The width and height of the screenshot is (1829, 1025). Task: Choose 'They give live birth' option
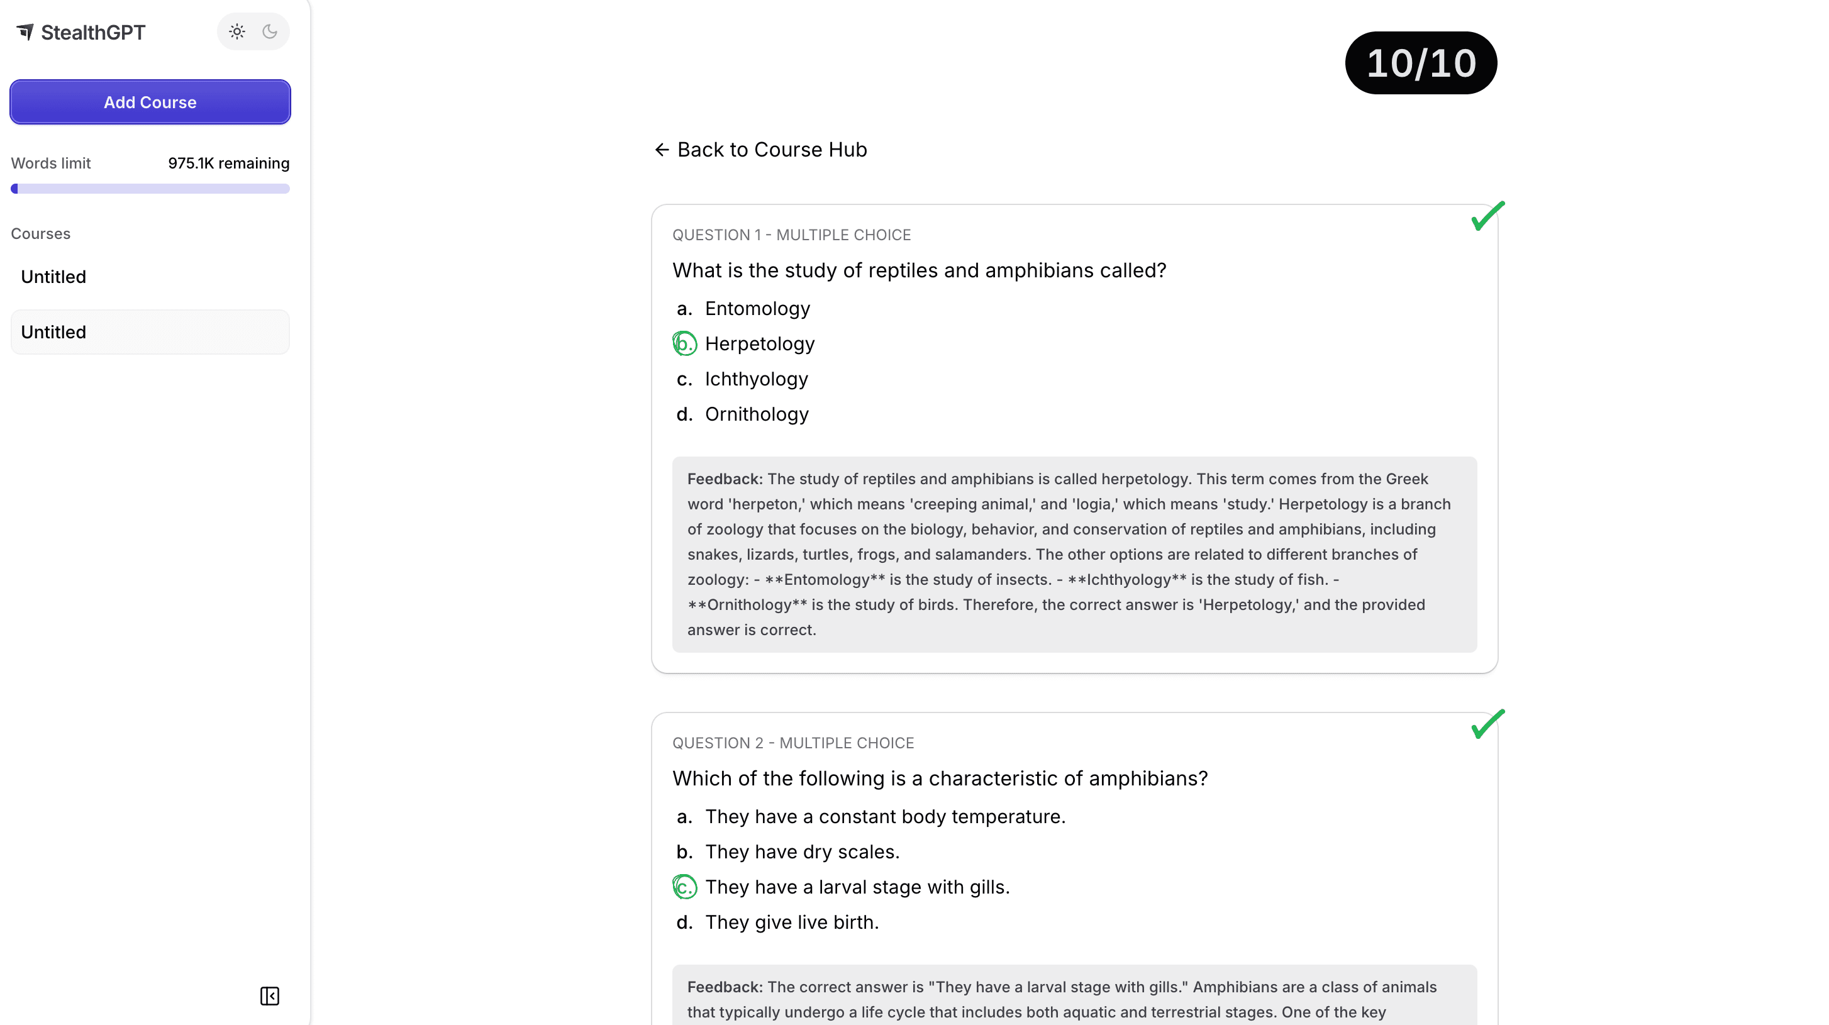pos(792,922)
